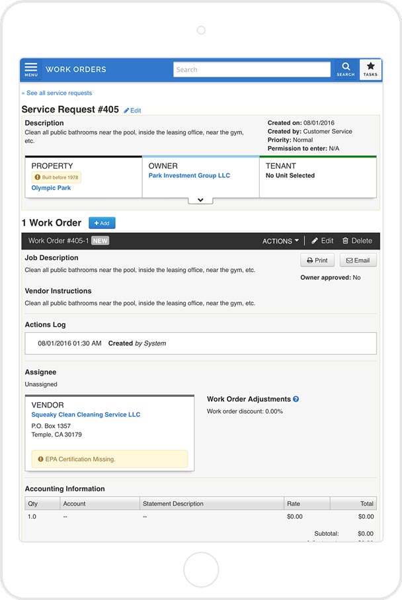402x600 pixels.
Task: Open the Olympic Park property link
Action: tap(51, 188)
